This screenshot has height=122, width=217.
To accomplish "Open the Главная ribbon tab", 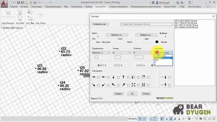I will [14, 6].
